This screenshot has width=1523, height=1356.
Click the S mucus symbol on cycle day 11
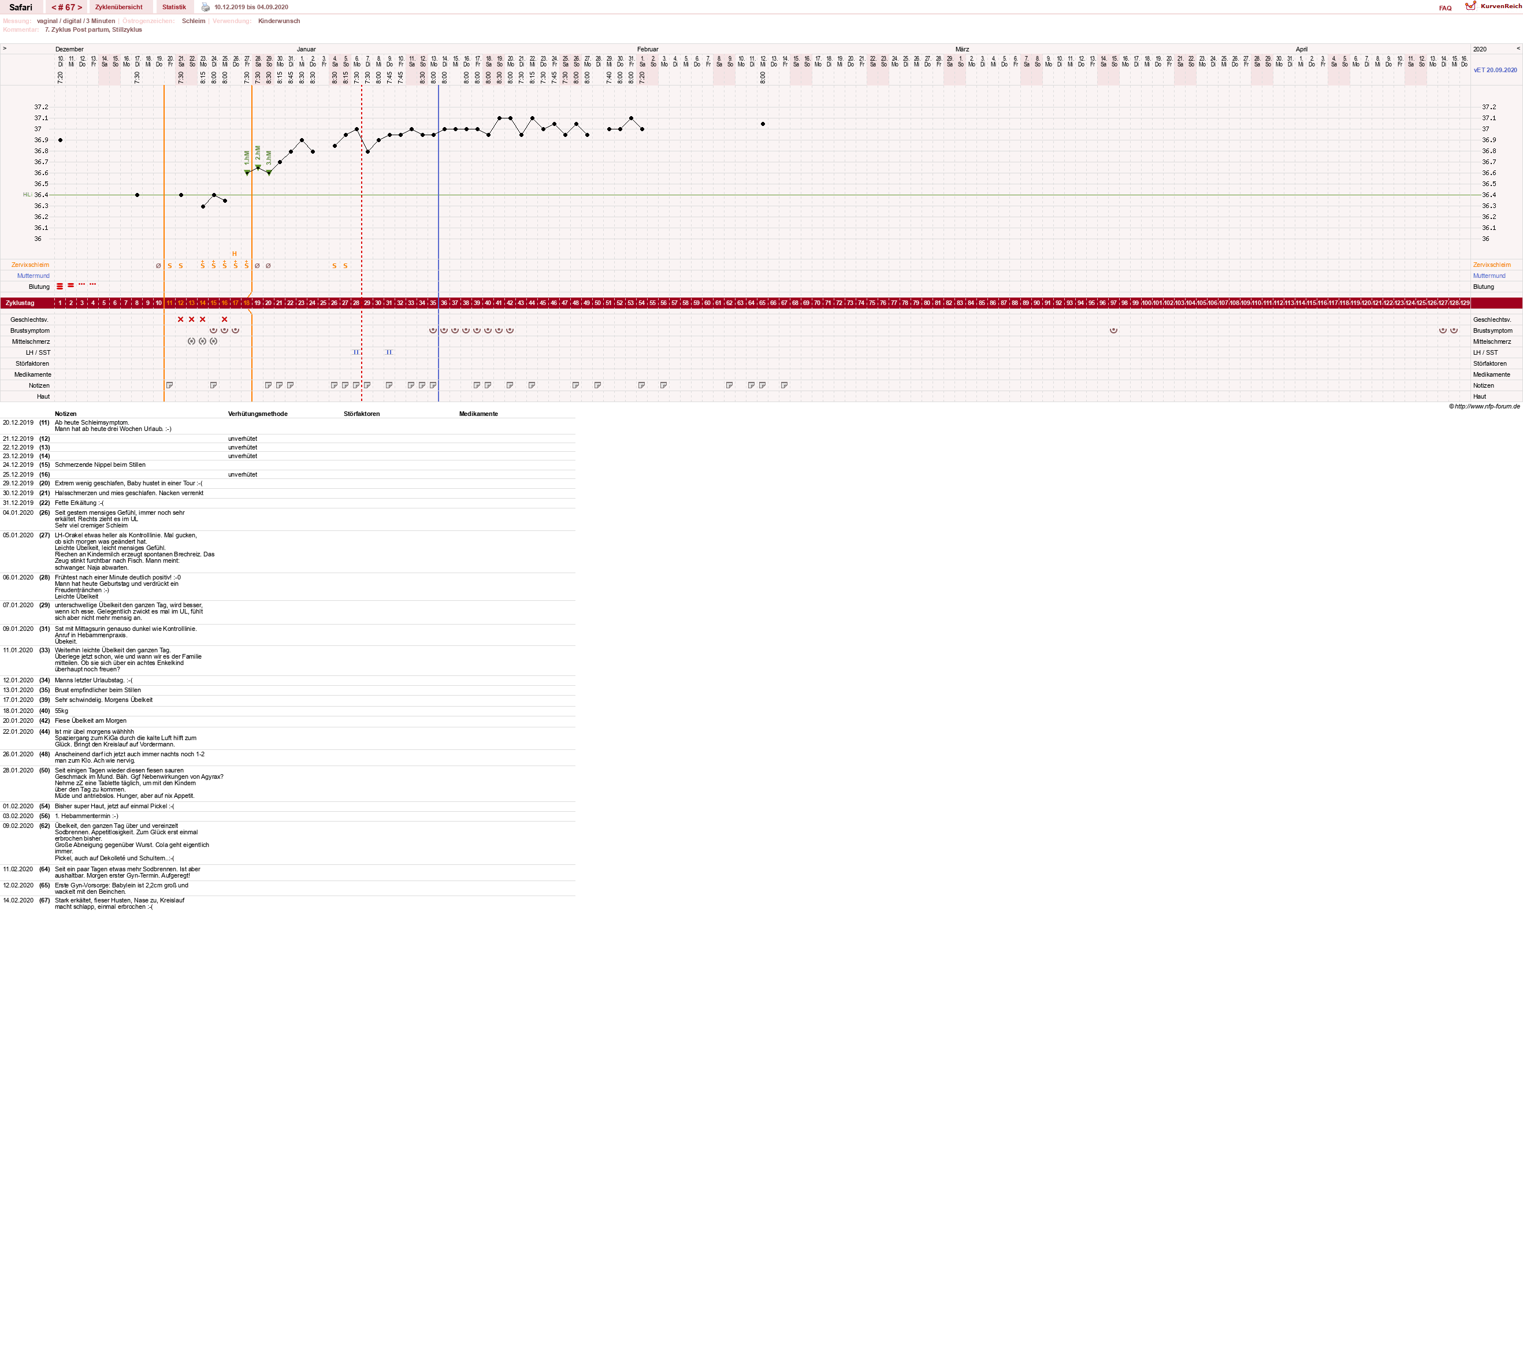[x=170, y=265]
